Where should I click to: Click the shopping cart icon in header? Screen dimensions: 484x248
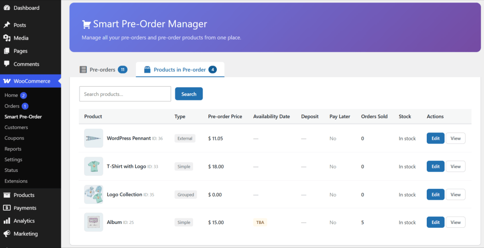(x=86, y=24)
